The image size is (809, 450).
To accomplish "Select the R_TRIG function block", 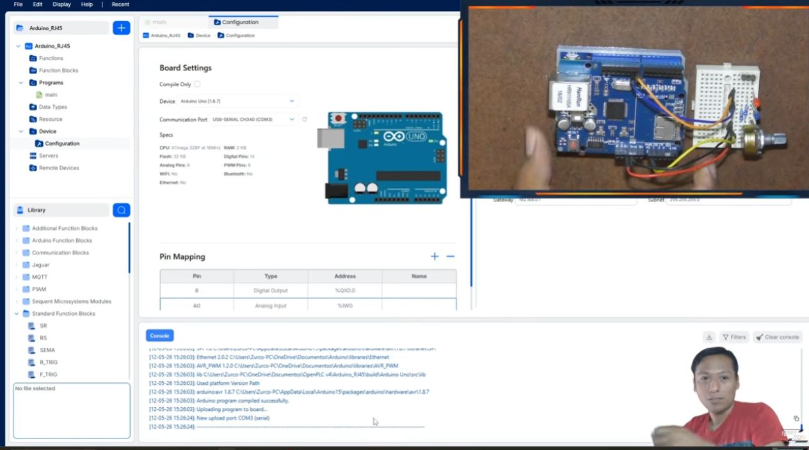I will [48, 362].
